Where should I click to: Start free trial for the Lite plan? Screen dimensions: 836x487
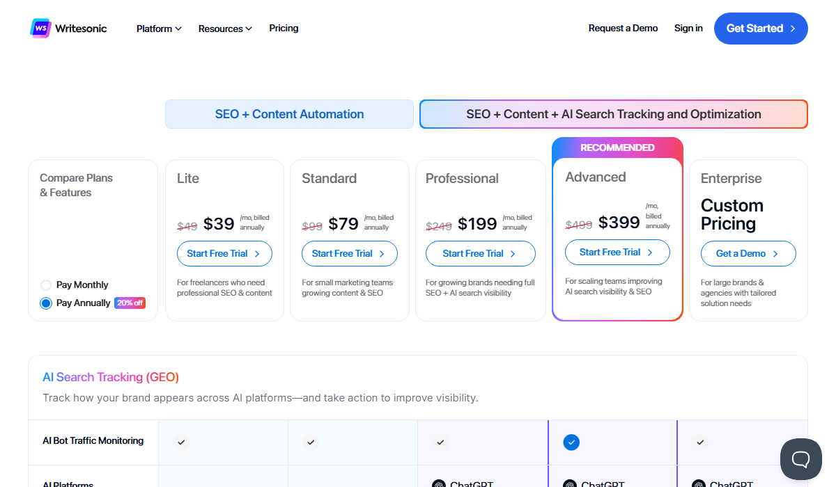coord(224,254)
